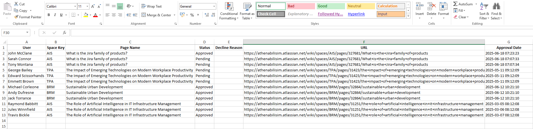Align text to the right
Viewport: 533px width, 129px height.
click(x=120, y=15)
